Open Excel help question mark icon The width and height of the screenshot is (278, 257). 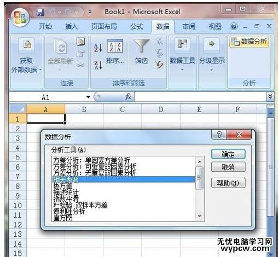coord(234,27)
